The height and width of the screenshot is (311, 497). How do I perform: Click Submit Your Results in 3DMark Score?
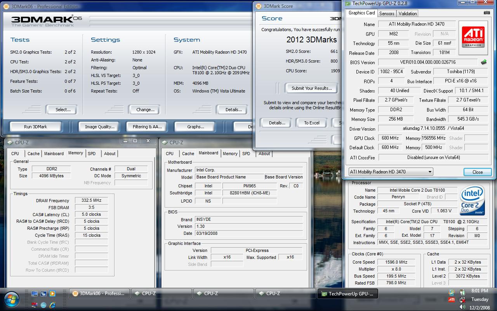[311, 88]
